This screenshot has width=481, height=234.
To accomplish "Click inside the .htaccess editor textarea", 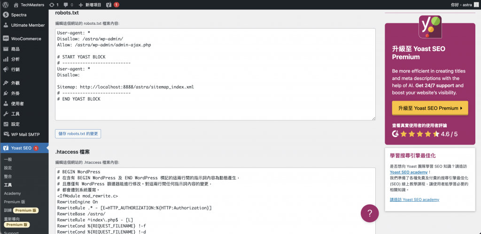I will click(x=215, y=201).
